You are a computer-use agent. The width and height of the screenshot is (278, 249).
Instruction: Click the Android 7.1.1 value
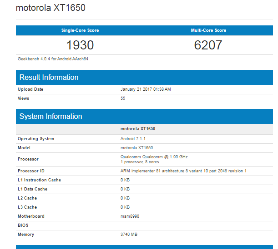(x=133, y=139)
